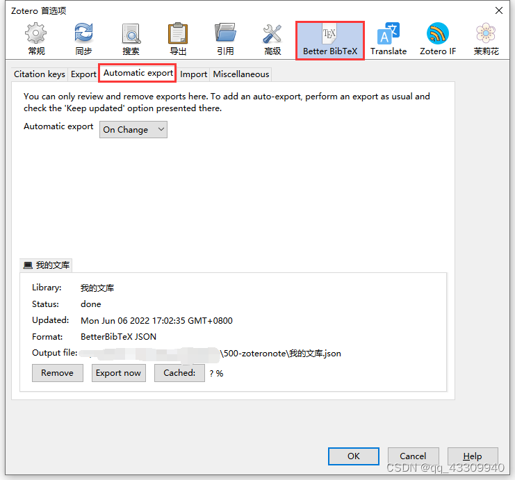Image resolution: width=515 pixels, height=480 pixels.
Task: Open the 茉莉花 (Jasminum) preferences pane
Action: pyautogui.click(x=486, y=39)
